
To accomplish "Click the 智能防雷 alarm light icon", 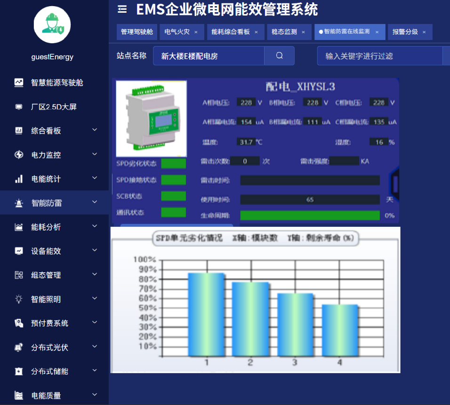I will tap(19, 203).
